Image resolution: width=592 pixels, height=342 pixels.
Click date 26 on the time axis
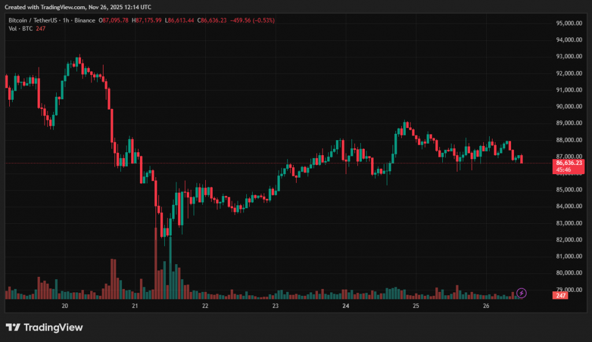point(486,306)
